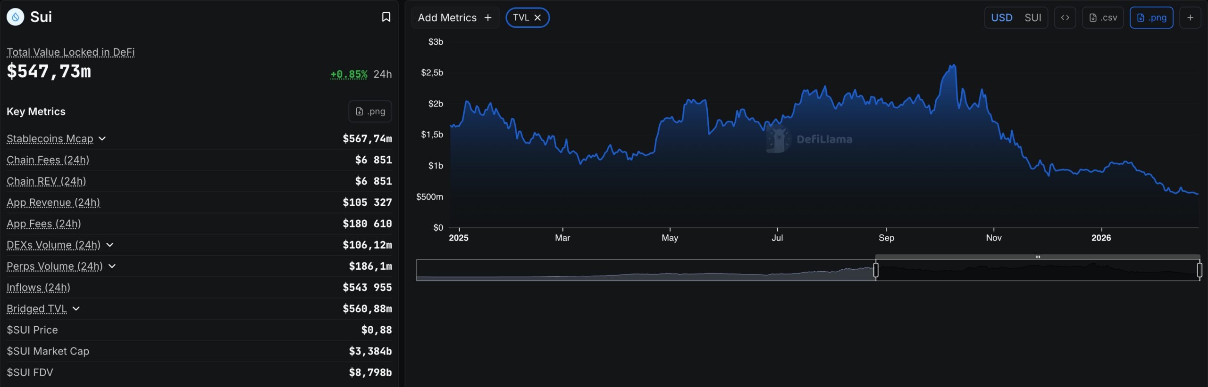The height and width of the screenshot is (387, 1208).
Task: Click the Chain Fees (24h) label
Action: tap(48, 160)
